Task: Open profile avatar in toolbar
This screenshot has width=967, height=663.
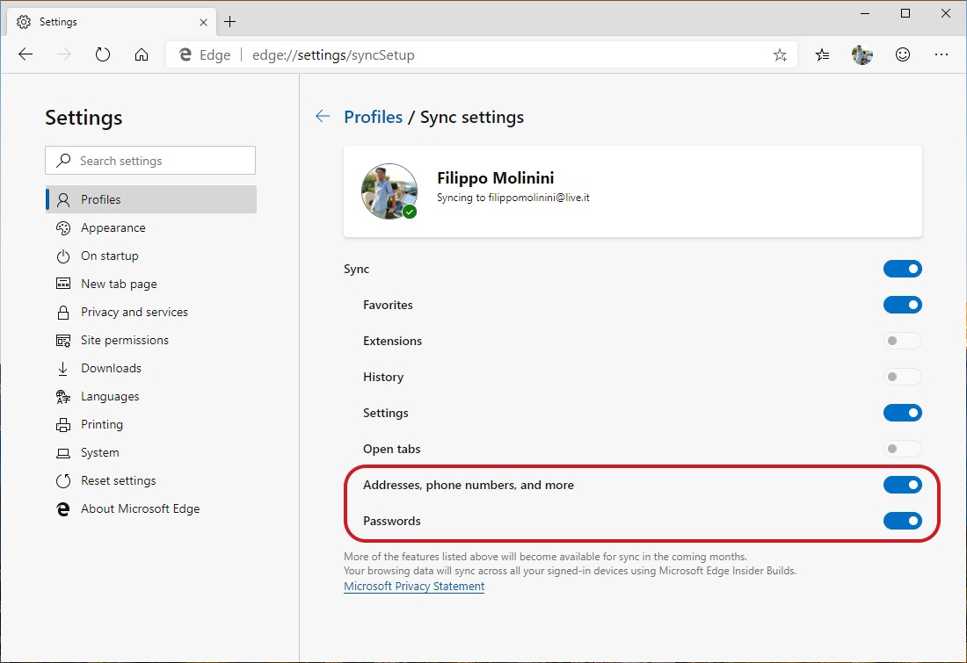Action: point(862,54)
